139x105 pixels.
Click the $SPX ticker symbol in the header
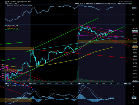point(7,2)
